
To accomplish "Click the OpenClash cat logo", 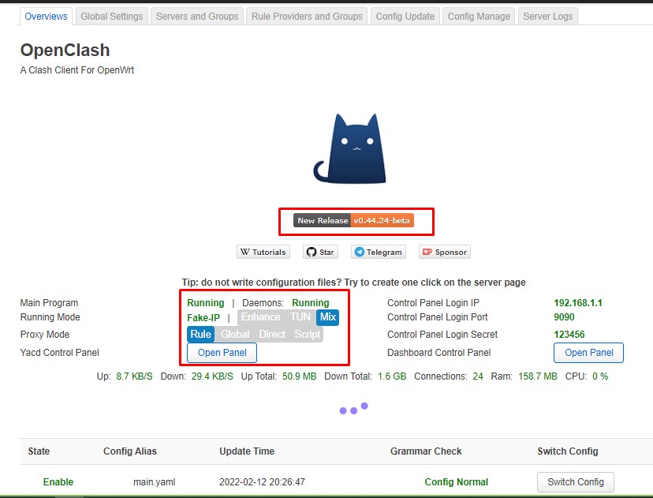I will [x=350, y=148].
